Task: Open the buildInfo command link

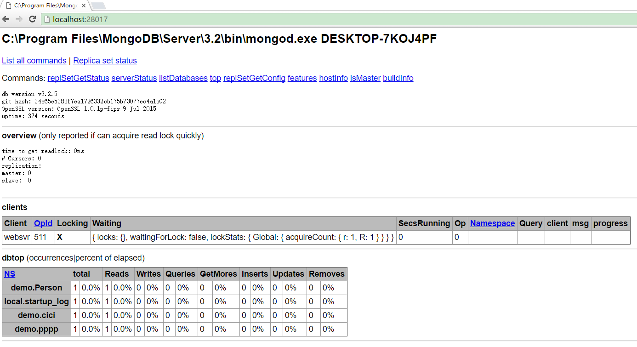Action: 398,78
